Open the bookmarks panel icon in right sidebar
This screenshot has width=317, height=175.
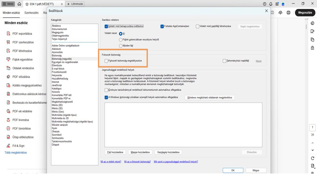click(x=312, y=31)
